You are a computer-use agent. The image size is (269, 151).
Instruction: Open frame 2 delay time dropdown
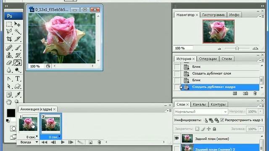click(x=59, y=136)
